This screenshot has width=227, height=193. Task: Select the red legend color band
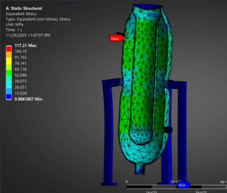9,49
